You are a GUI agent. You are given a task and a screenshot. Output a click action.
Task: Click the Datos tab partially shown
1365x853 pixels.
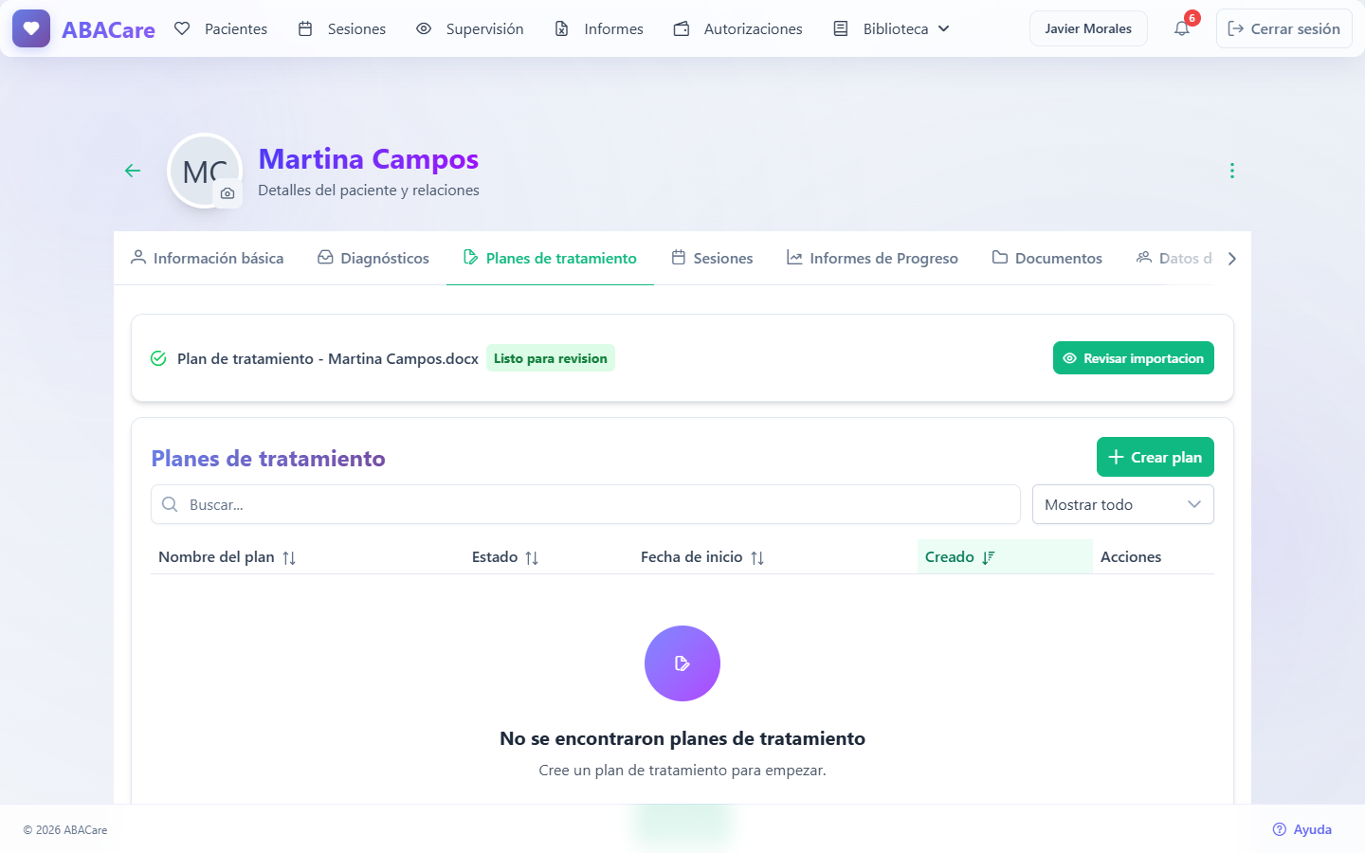(x=1174, y=258)
